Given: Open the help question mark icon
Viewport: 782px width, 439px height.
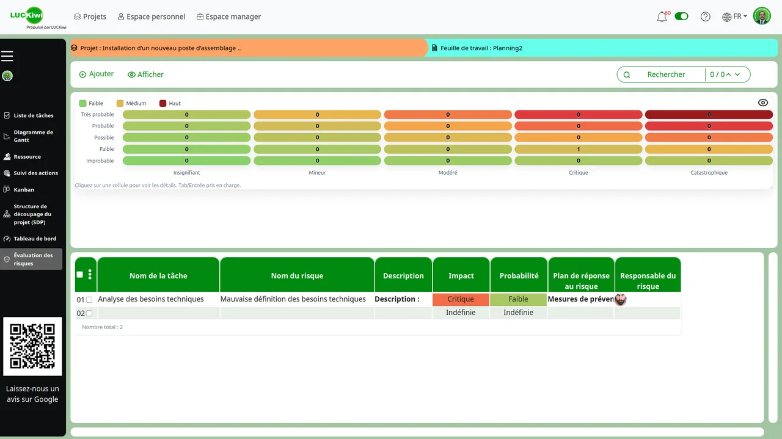Looking at the screenshot, I should [706, 16].
